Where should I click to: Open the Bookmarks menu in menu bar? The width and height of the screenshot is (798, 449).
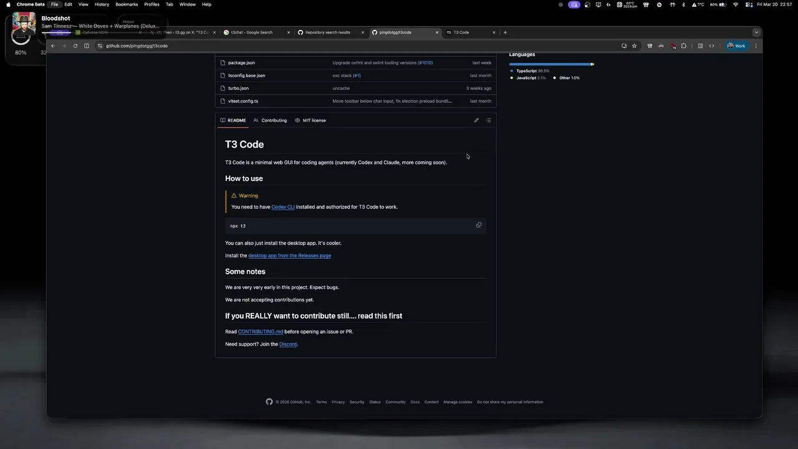[x=127, y=4]
